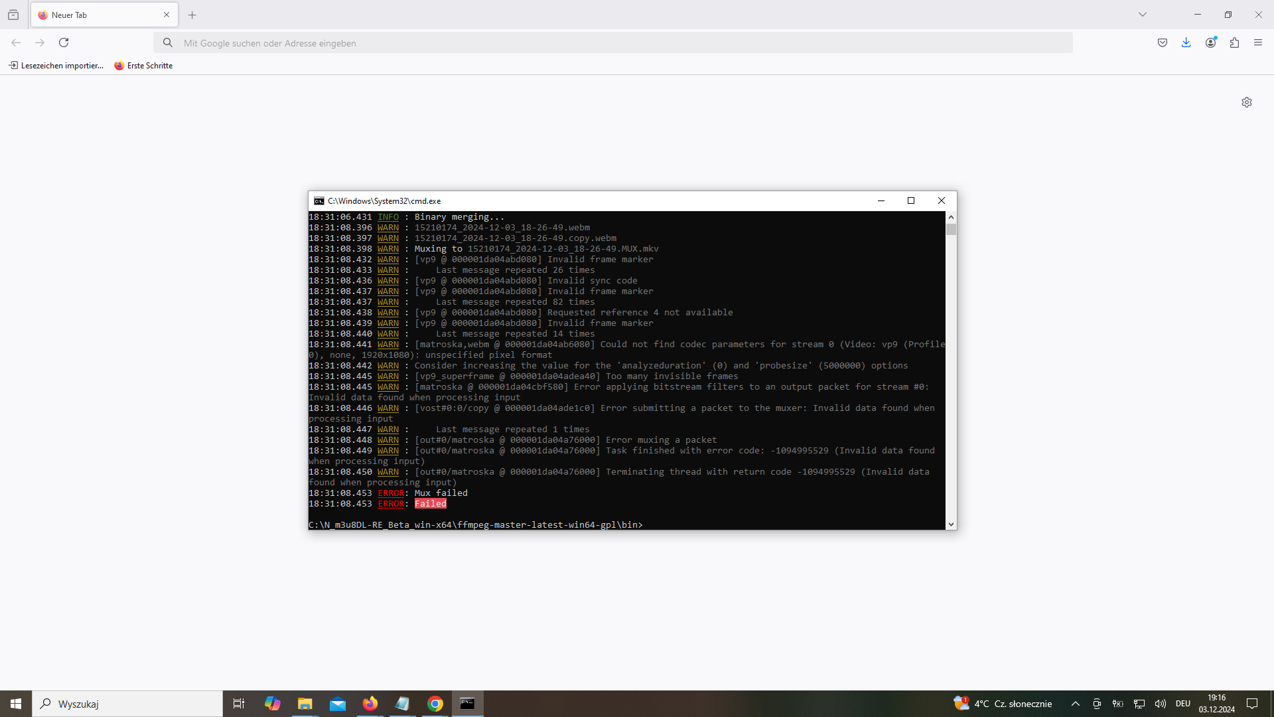
Task: Open new tab page settings gear
Action: (1247, 102)
